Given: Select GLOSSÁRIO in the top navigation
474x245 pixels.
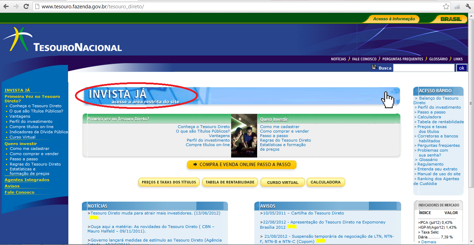Looking at the screenshot, I should (438, 59).
